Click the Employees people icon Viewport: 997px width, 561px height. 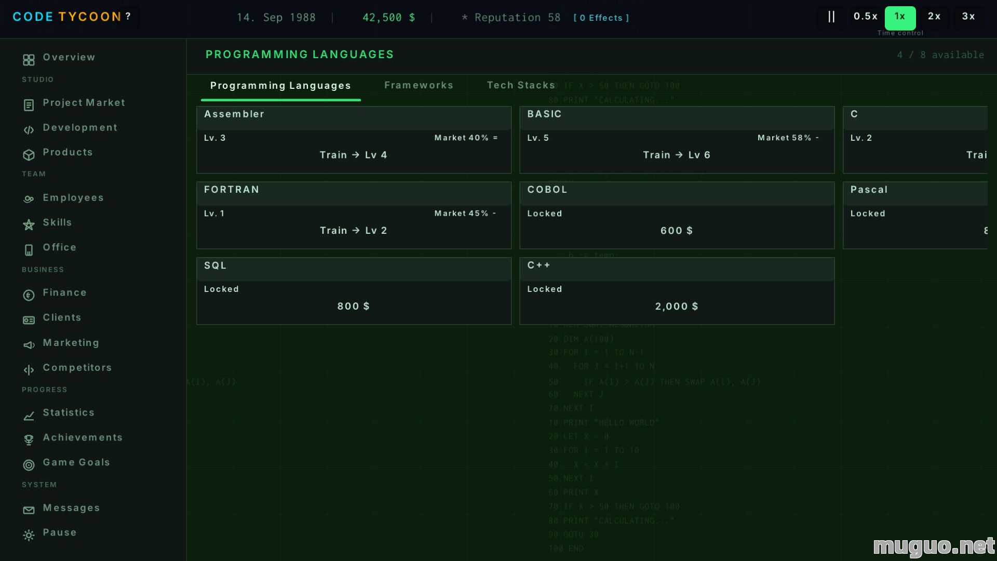pyautogui.click(x=29, y=199)
